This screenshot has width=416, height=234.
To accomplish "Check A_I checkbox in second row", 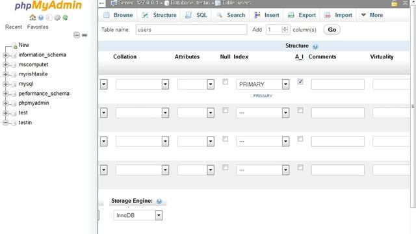I will [x=300, y=110].
